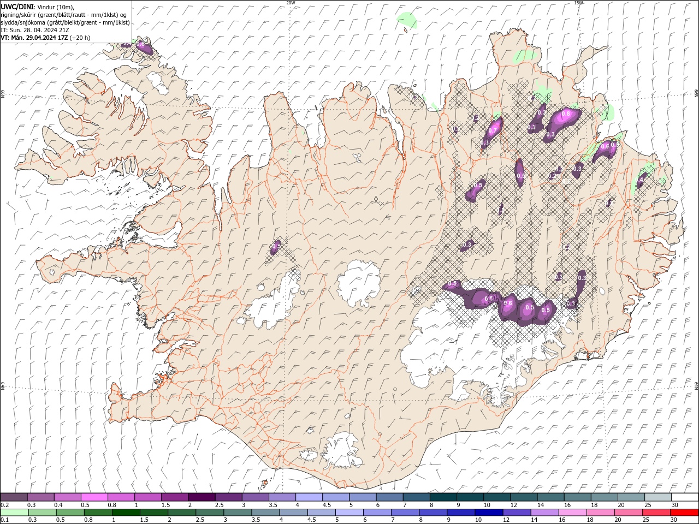The image size is (699, 524).
Task: Click the '0.7' snowfall value on the map
Action: 492,131
